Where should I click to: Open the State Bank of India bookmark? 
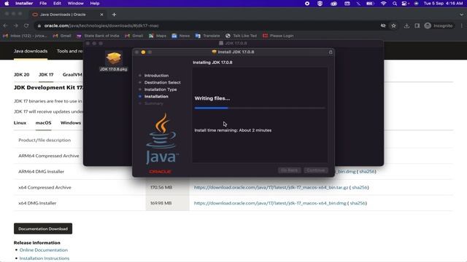point(98,36)
